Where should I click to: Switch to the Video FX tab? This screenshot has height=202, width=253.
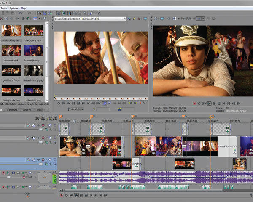(27, 109)
